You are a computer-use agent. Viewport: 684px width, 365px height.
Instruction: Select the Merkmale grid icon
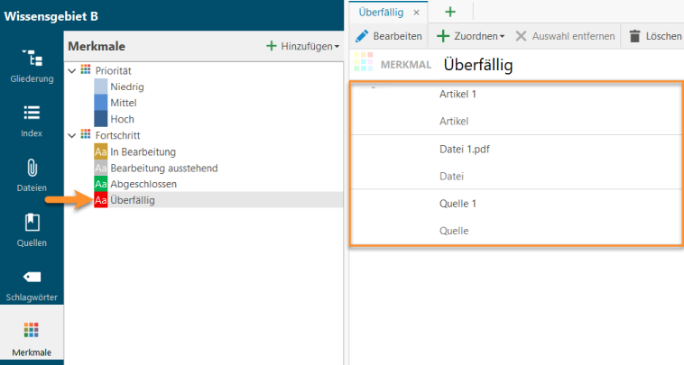click(x=32, y=330)
